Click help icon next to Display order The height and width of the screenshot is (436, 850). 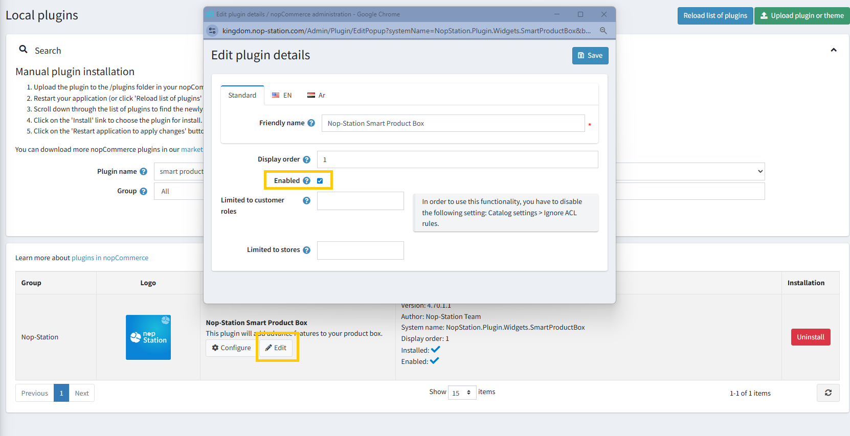click(x=306, y=159)
